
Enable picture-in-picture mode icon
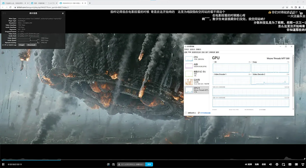click(284, 164)
